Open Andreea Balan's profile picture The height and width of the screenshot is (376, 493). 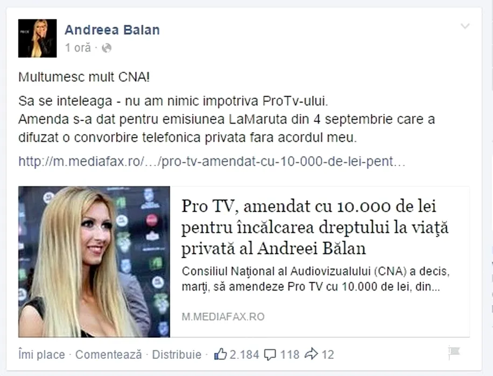38,38
